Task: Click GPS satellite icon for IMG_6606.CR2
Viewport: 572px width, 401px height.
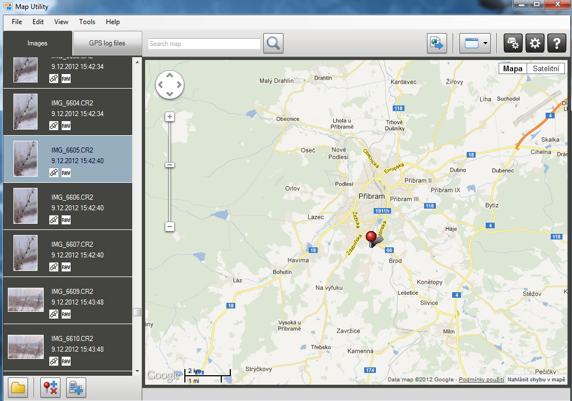Action: pyautogui.click(x=54, y=220)
